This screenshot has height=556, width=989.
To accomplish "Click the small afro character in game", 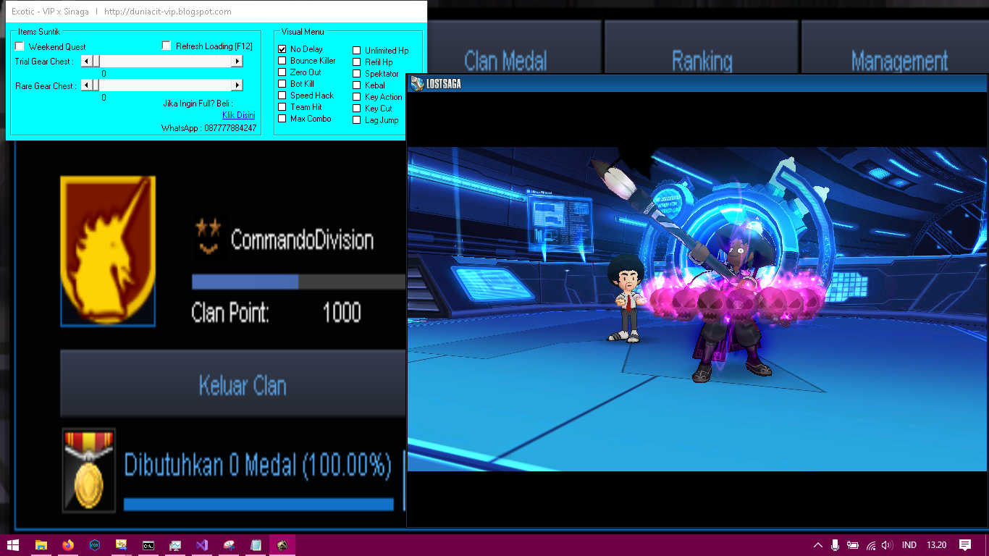I will [628, 299].
